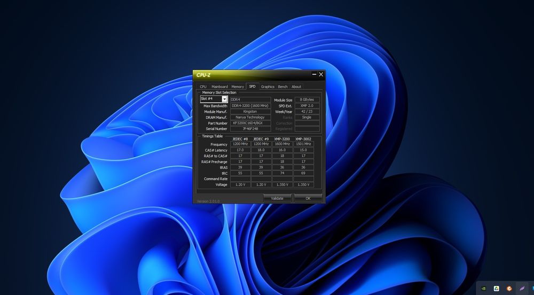Click the JEDEC #8 column header
534x295 pixels.
click(240, 139)
